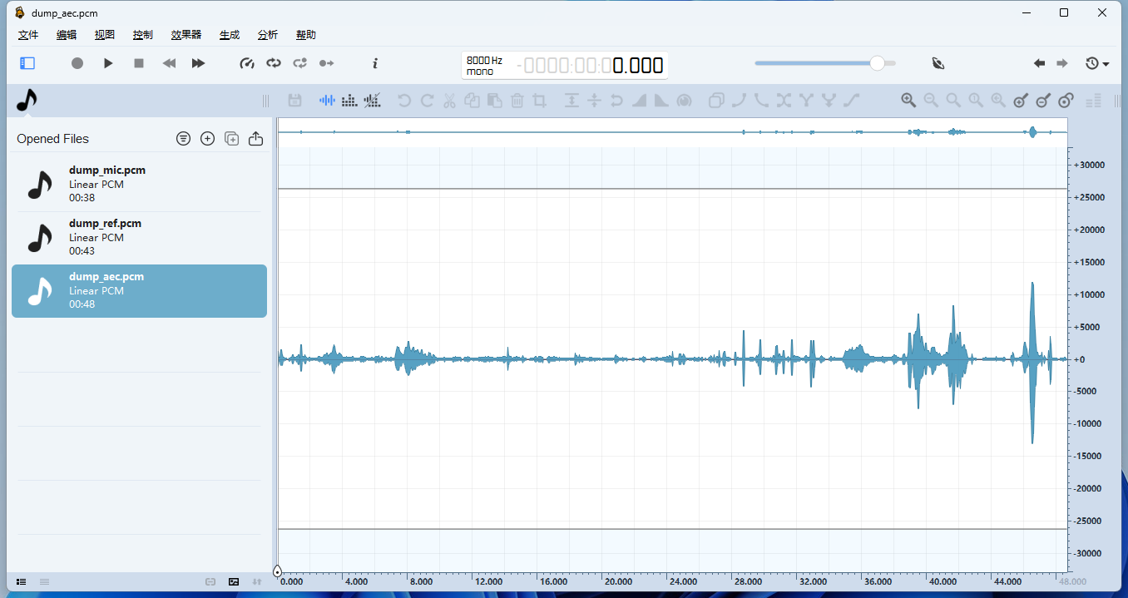Image resolution: width=1128 pixels, height=598 pixels.
Task: Switch to spectrogram view icon
Action: click(x=350, y=101)
